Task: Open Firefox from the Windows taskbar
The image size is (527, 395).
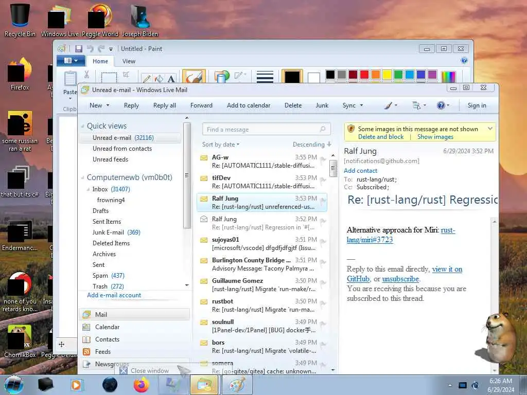Action: click(x=141, y=385)
